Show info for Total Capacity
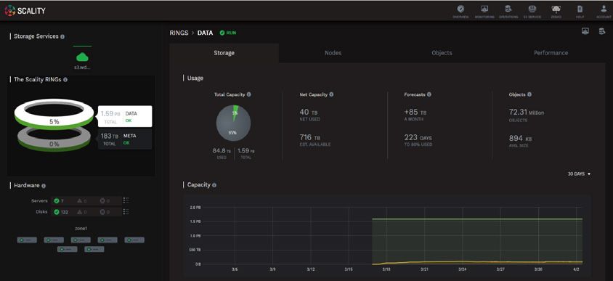Viewport: 613px width, 281px height. pos(249,94)
